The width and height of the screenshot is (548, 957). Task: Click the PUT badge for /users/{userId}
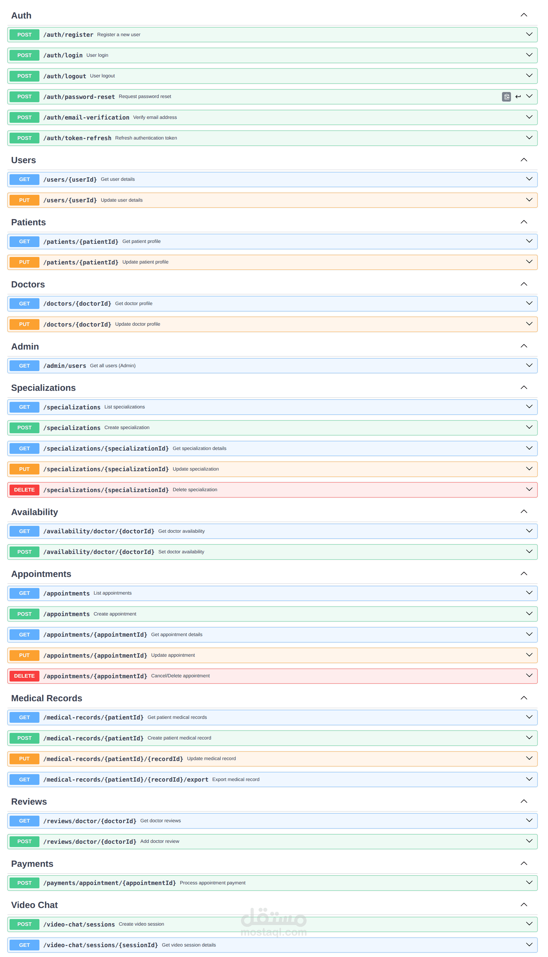(24, 200)
